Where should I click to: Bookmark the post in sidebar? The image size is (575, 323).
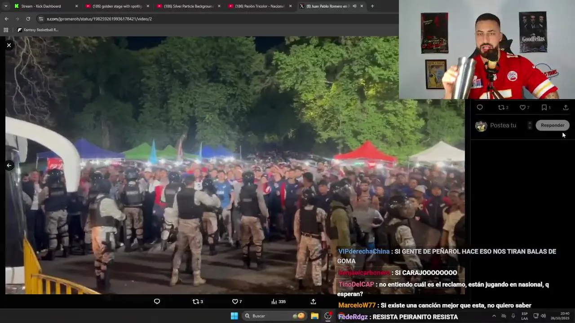coord(546,108)
